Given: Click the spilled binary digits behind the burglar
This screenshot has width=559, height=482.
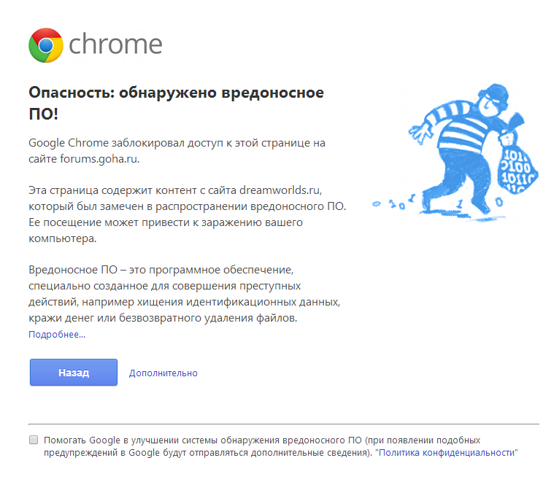Looking at the screenshot, I should [393, 202].
